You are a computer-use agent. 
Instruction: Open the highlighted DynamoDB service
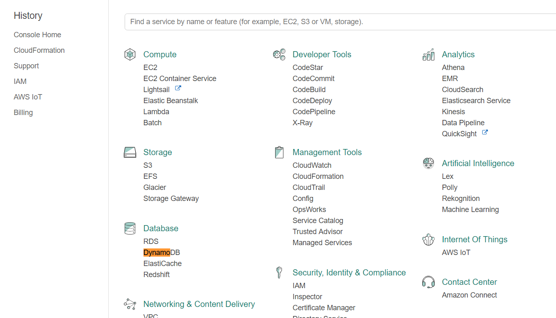[x=162, y=253]
